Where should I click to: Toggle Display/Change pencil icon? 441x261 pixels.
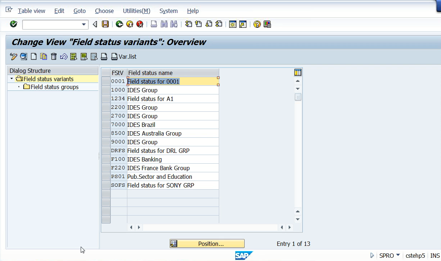[14, 57]
